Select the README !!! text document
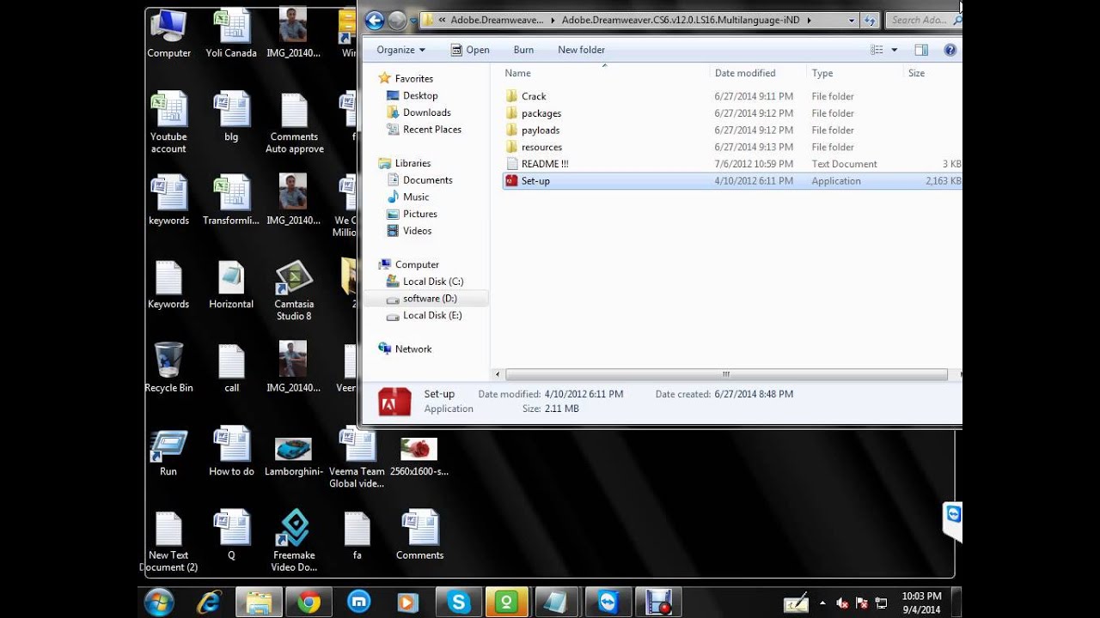This screenshot has width=1100, height=618. pos(544,164)
